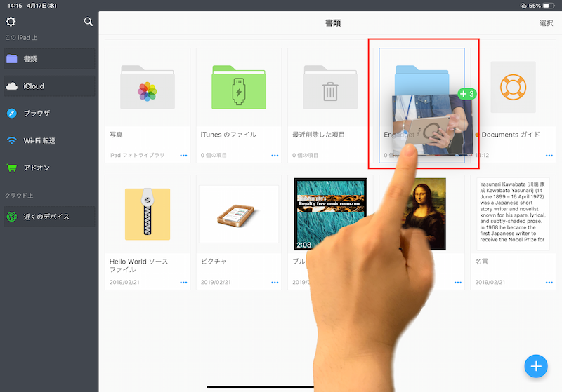
Task: Open the 名言 text document preview
Action: point(513,214)
